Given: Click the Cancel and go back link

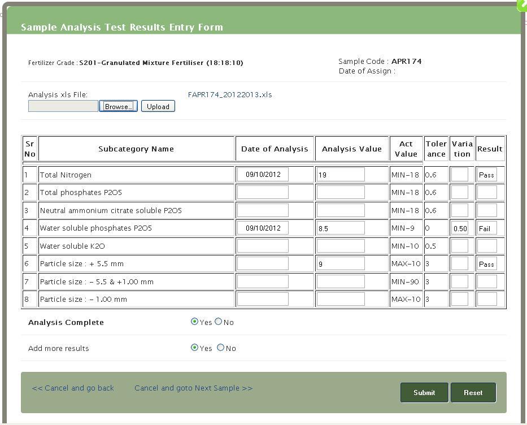Looking at the screenshot, I should tap(73, 388).
